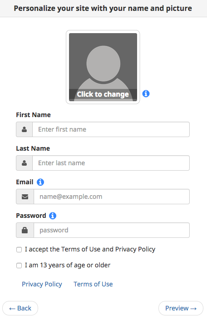Tick the 13 years or older checkbox
This screenshot has height=330, width=207.
coord(19,266)
